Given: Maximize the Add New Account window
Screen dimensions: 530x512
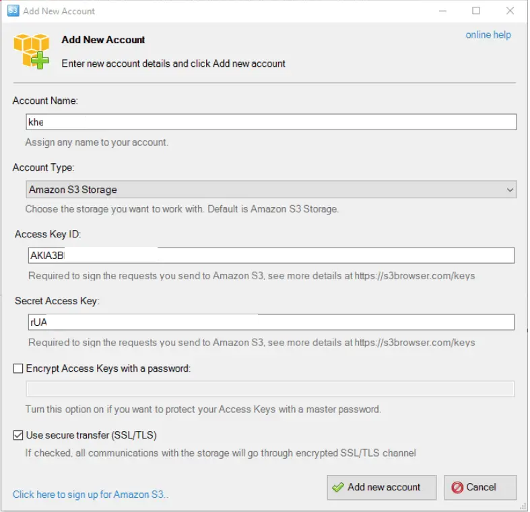Looking at the screenshot, I should (477, 11).
